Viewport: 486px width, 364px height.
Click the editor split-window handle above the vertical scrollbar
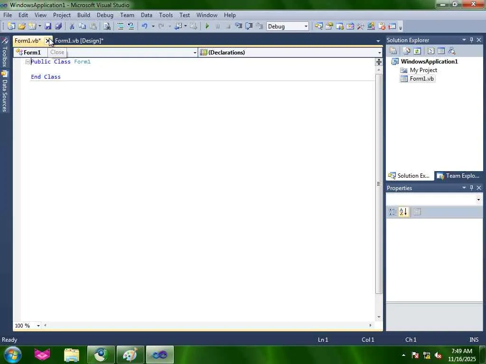tap(379, 62)
